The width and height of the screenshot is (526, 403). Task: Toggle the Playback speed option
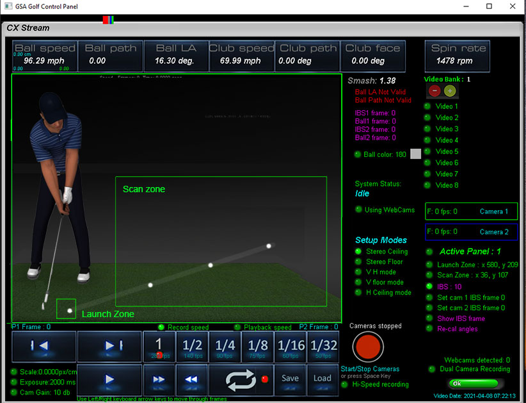(x=262, y=327)
